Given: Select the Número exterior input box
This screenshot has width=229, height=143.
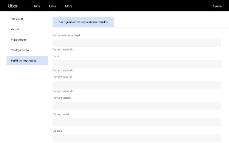Looking at the screenshot, I should [x=137, y=85].
